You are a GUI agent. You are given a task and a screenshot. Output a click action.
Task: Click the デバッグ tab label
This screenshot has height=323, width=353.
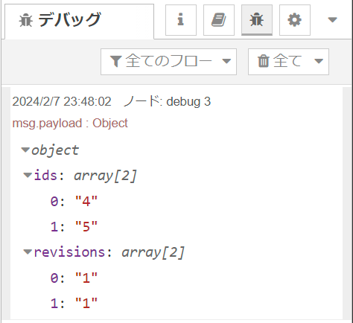(x=69, y=20)
